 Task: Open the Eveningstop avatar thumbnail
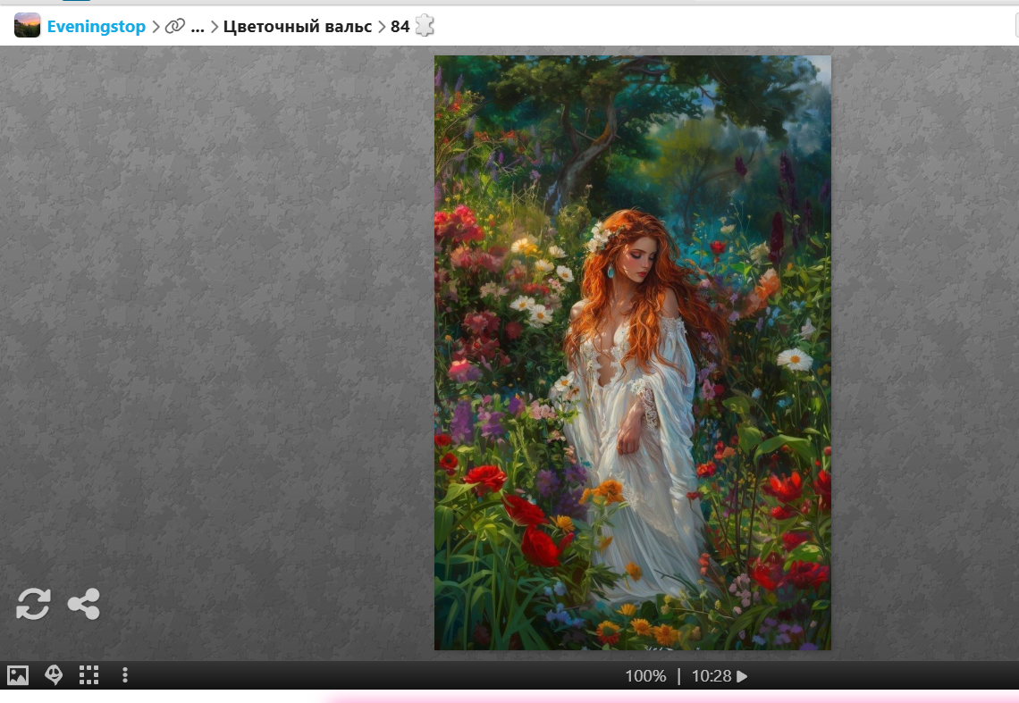click(28, 26)
